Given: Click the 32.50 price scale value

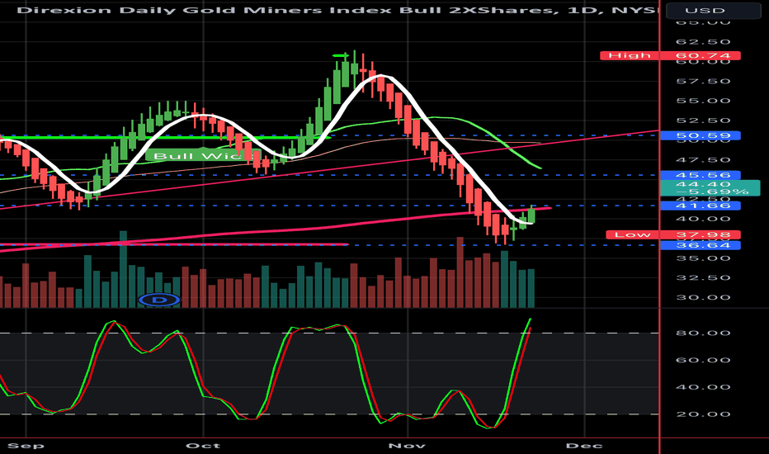Looking at the screenshot, I should pos(703,278).
